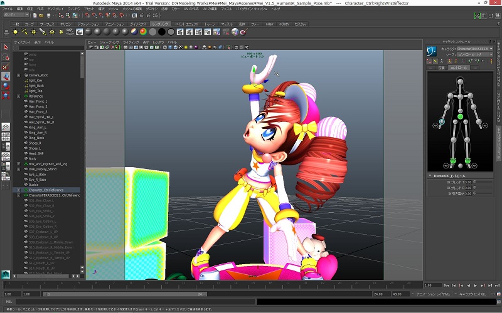Open the menu set dropdown showing ポリゴン

(x=15, y=15)
